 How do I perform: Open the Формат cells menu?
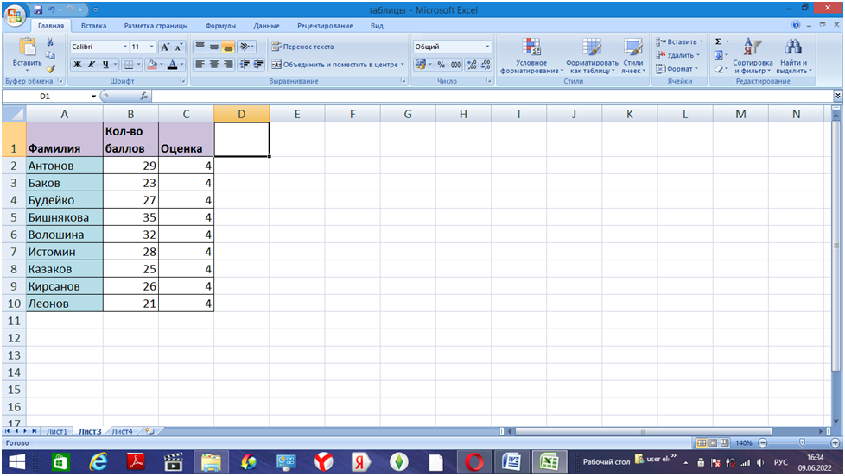click(677, 69)
